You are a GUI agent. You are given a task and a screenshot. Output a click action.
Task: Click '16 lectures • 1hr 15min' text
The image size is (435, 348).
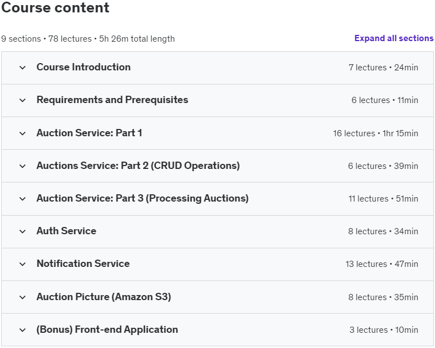(375, 133)
